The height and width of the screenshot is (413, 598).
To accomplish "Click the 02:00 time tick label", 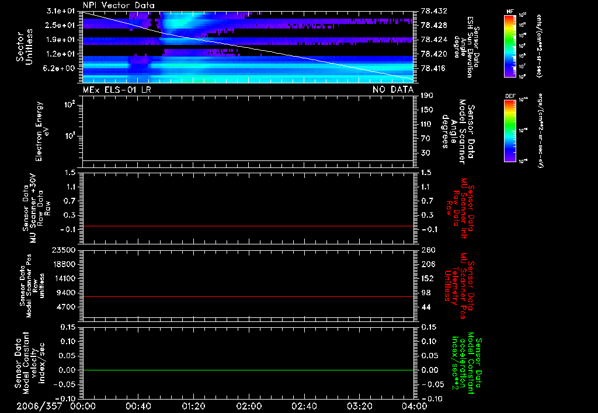I will tap(249, 406).
